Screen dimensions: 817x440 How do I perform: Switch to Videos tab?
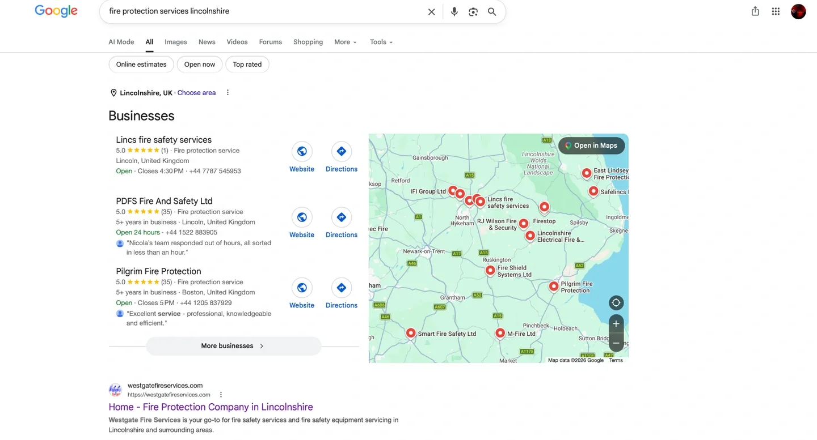click(237, 42)
